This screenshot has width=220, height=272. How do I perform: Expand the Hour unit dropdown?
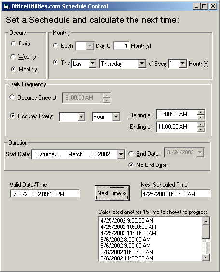116,117
